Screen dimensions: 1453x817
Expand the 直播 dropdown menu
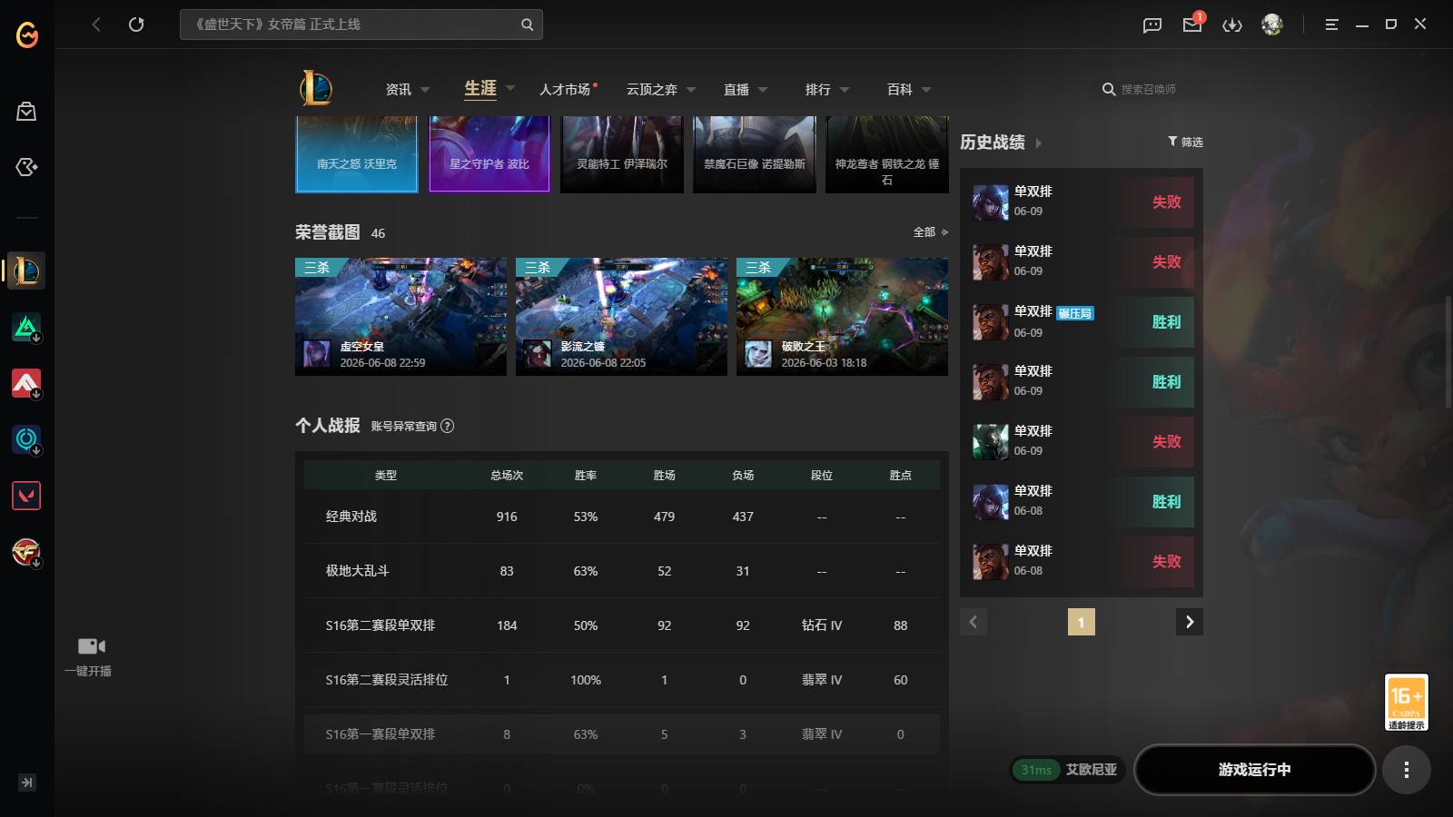763,90
